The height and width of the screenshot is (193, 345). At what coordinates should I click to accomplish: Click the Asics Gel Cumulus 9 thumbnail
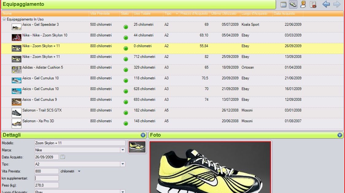coord(17,102)
